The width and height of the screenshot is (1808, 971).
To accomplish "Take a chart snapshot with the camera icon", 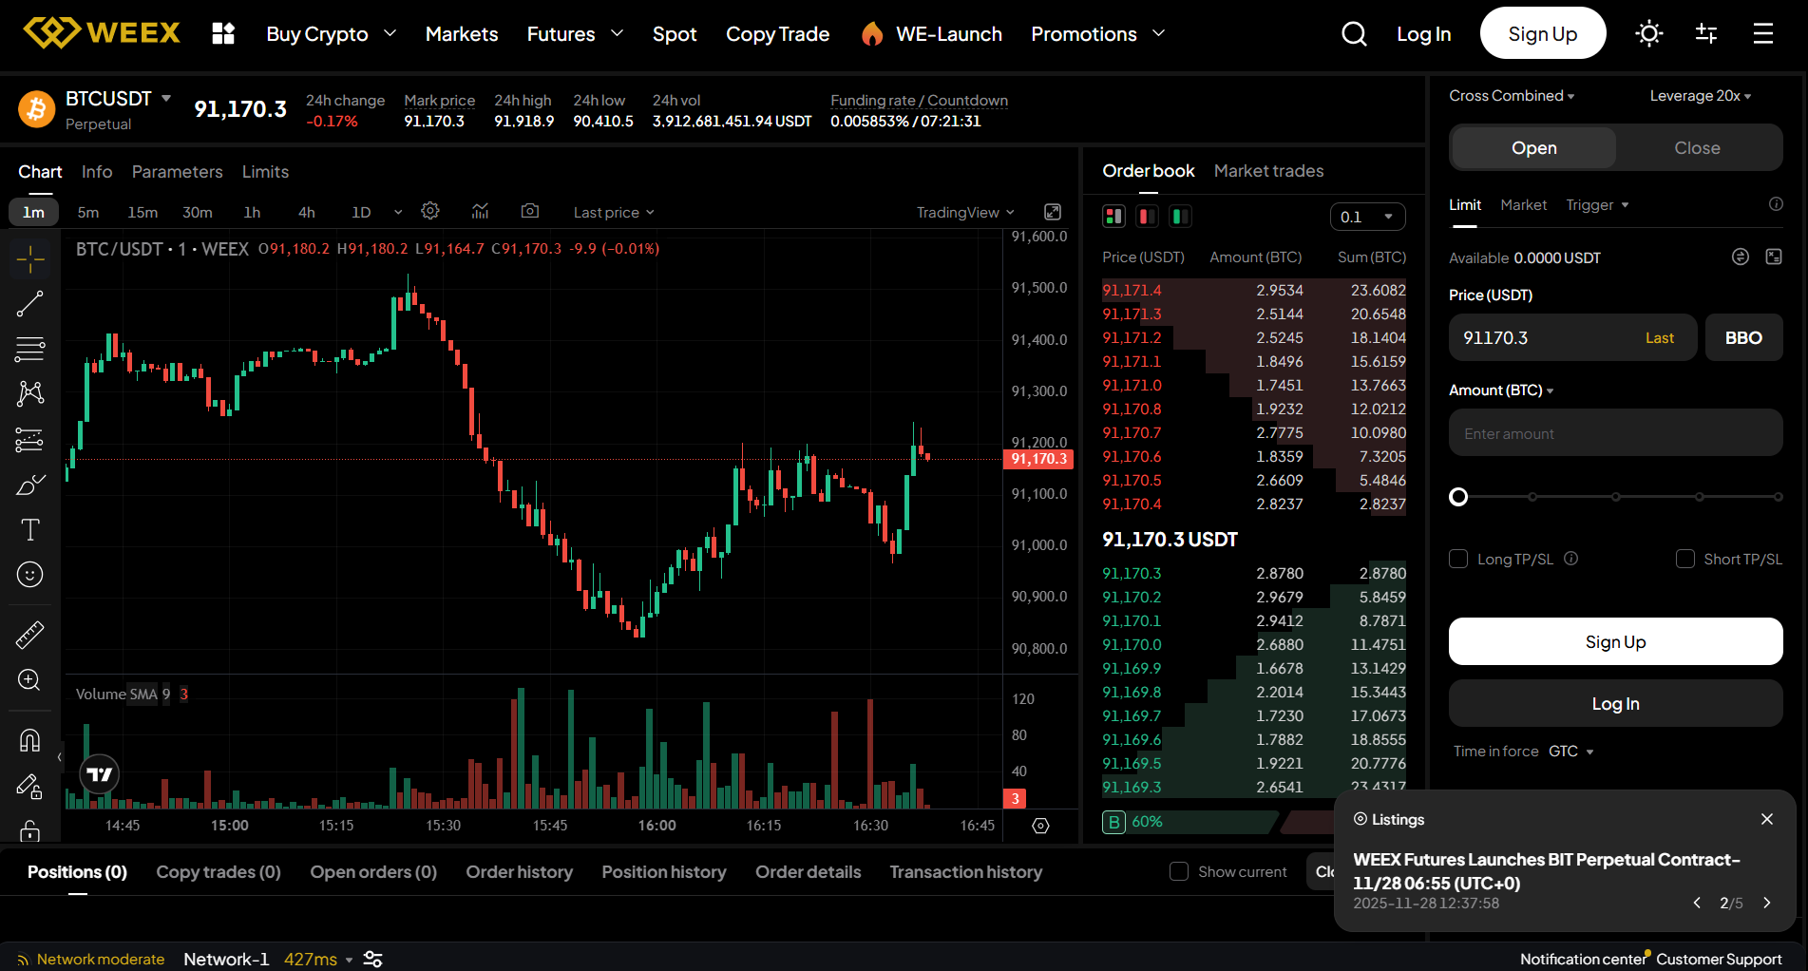I will [x=529, y=210].
